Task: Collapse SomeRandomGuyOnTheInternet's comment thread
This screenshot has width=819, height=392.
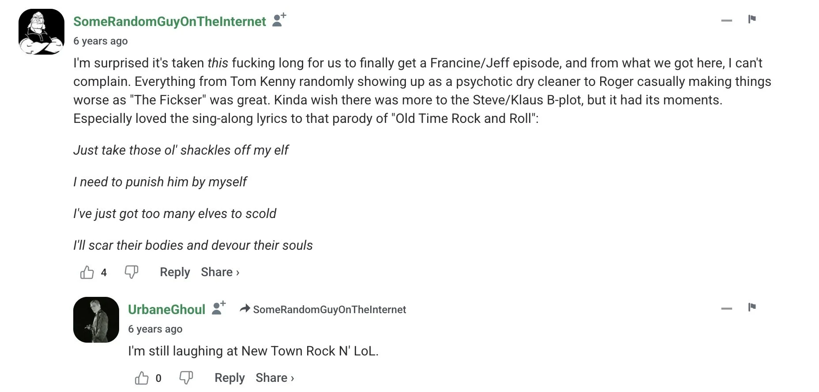Action: pos(727,20)
